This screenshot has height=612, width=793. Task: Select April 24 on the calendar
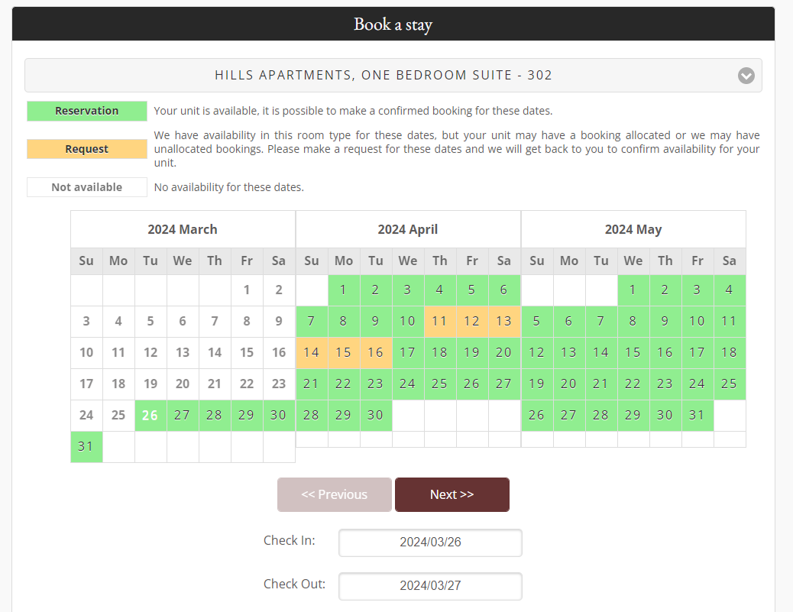pos(407,384)
